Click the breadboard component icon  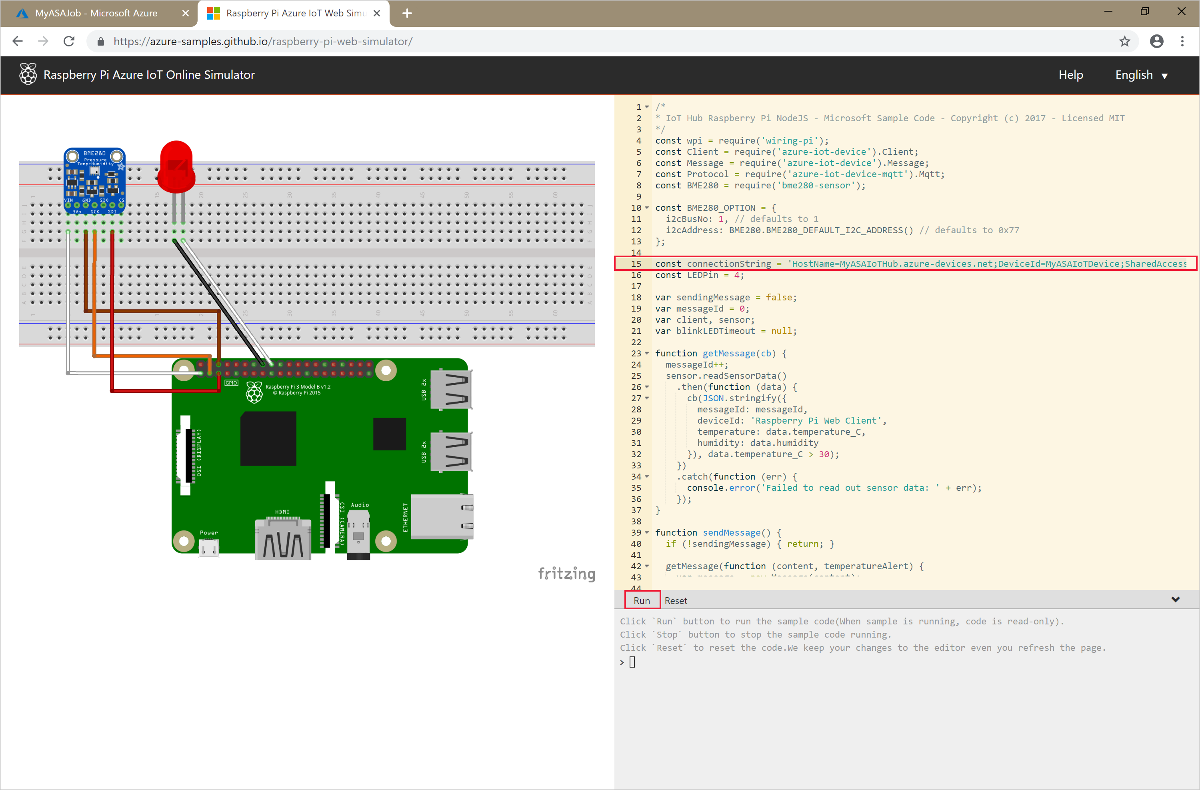[x=308, y=256]
